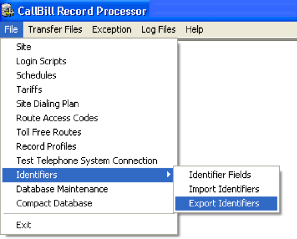Open the Help menu

[x=194, y=30]
